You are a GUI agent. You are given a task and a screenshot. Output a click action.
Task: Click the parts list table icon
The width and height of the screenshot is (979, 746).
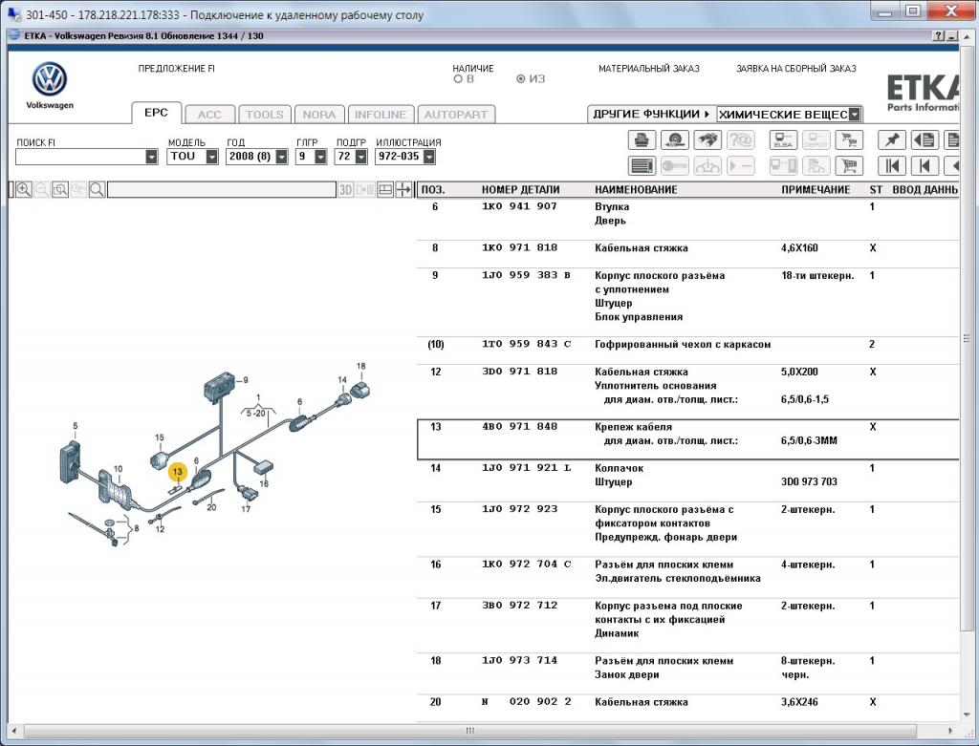642,166
